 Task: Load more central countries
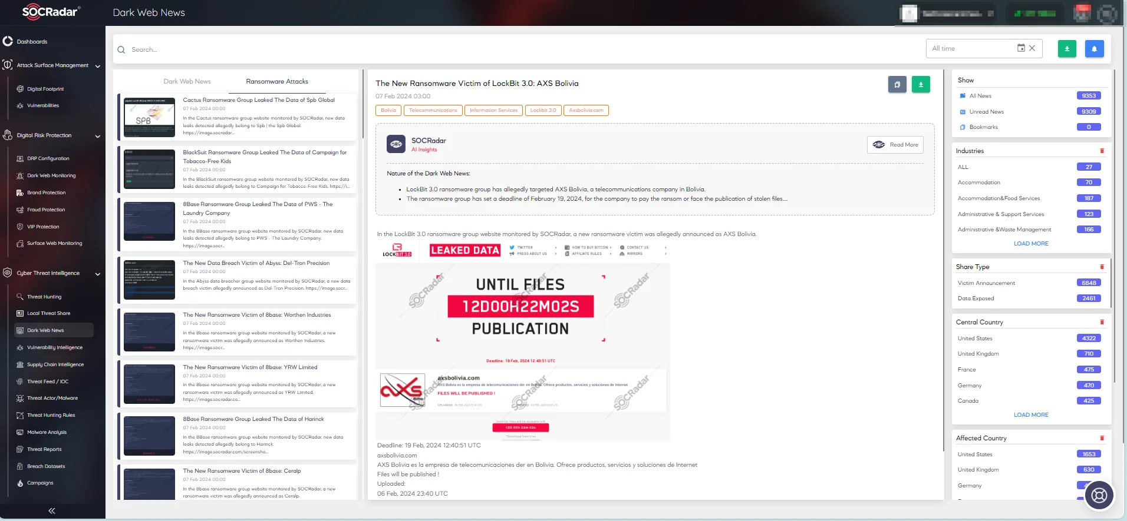(1031, 415)
